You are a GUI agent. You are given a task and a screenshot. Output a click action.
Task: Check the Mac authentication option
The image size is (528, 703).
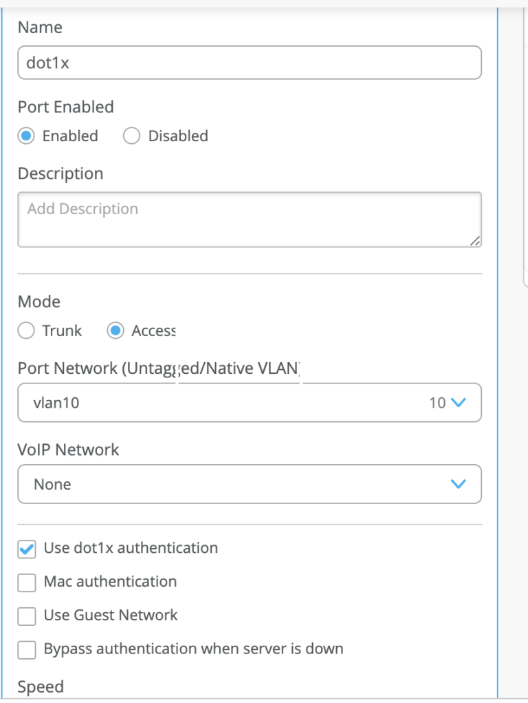coord(26,583)
